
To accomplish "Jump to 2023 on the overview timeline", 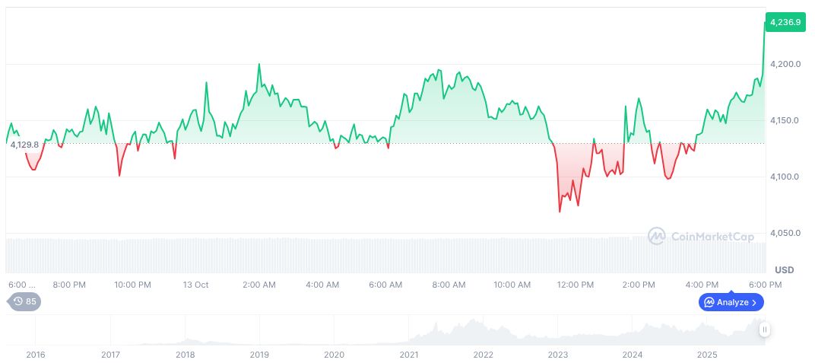I will pyautogui.click(x=558, y=355).
